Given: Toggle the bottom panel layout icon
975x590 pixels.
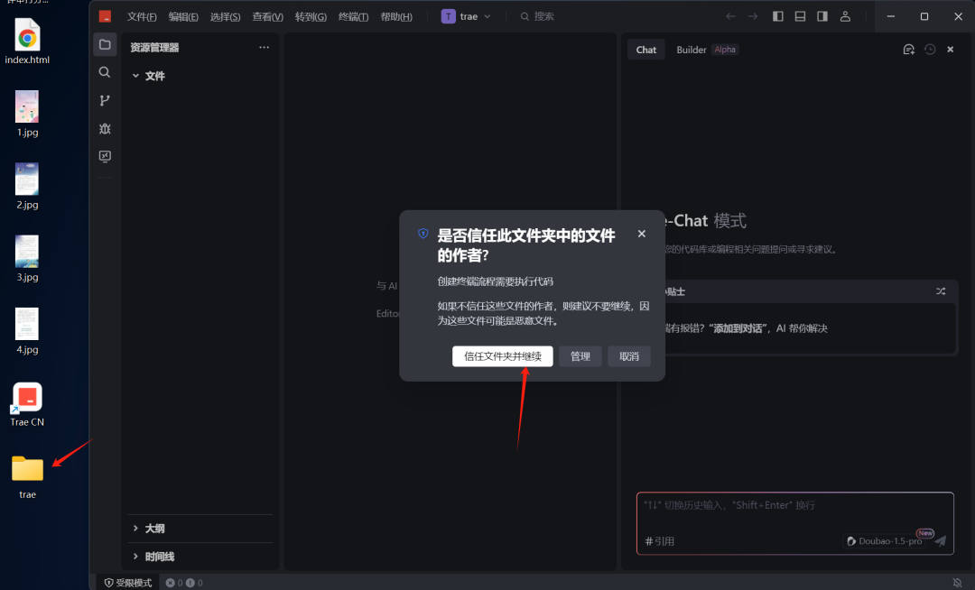Looking at the screenshot, I should pos(800,16).
